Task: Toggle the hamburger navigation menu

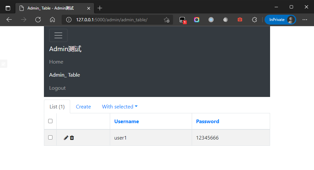Action: pyautogui.click(x=58, y=35)
